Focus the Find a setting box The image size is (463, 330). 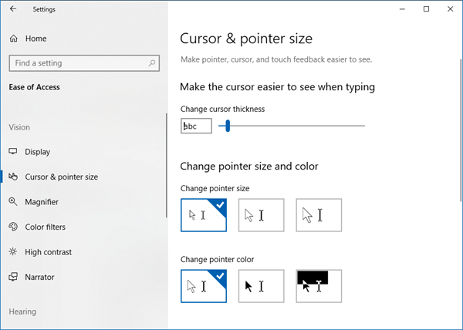pos(84,63)
